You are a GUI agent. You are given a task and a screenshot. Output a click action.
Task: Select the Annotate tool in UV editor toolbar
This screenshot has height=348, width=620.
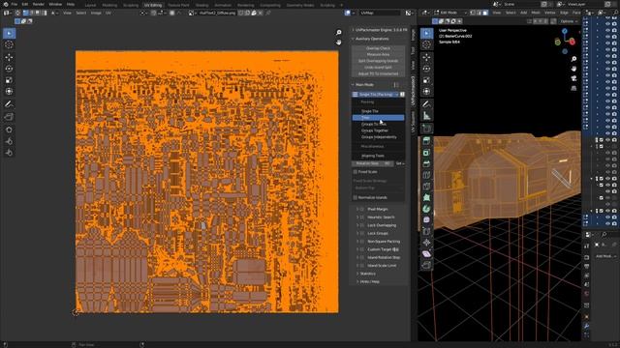(x=9, y=104)
